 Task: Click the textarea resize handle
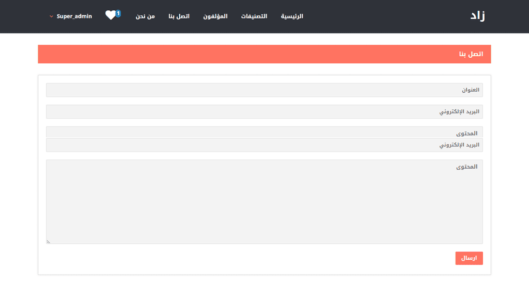point(48,242)
